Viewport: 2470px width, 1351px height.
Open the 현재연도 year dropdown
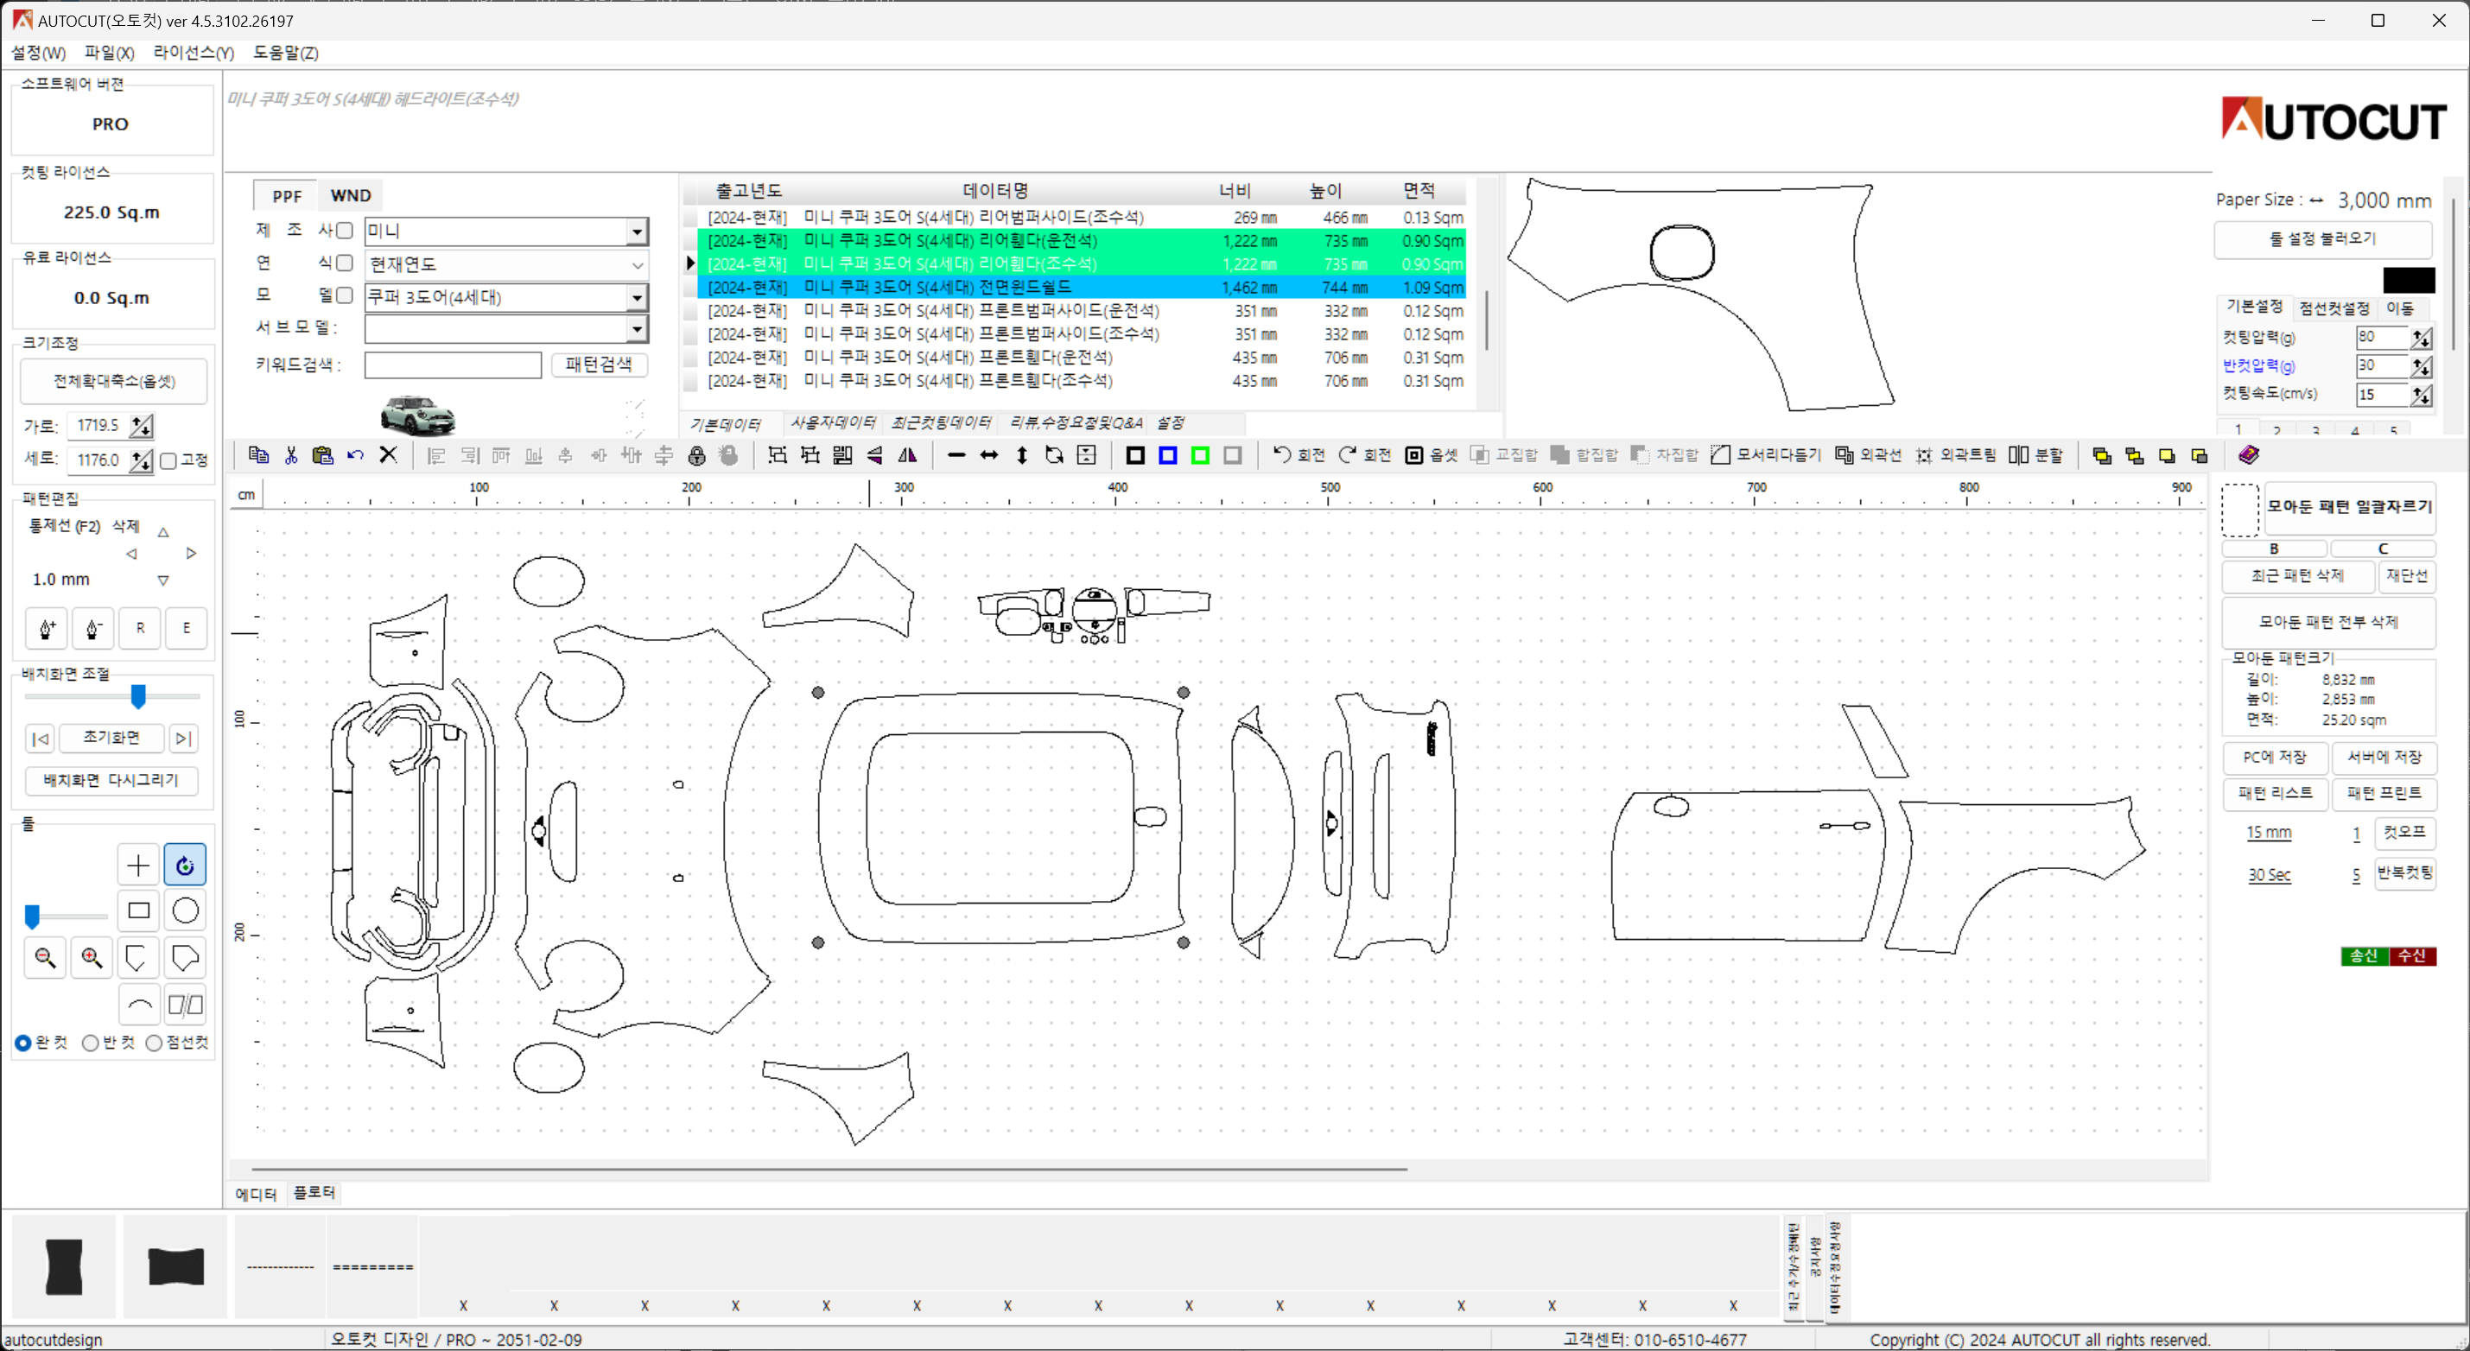click(x=638, y=264)
